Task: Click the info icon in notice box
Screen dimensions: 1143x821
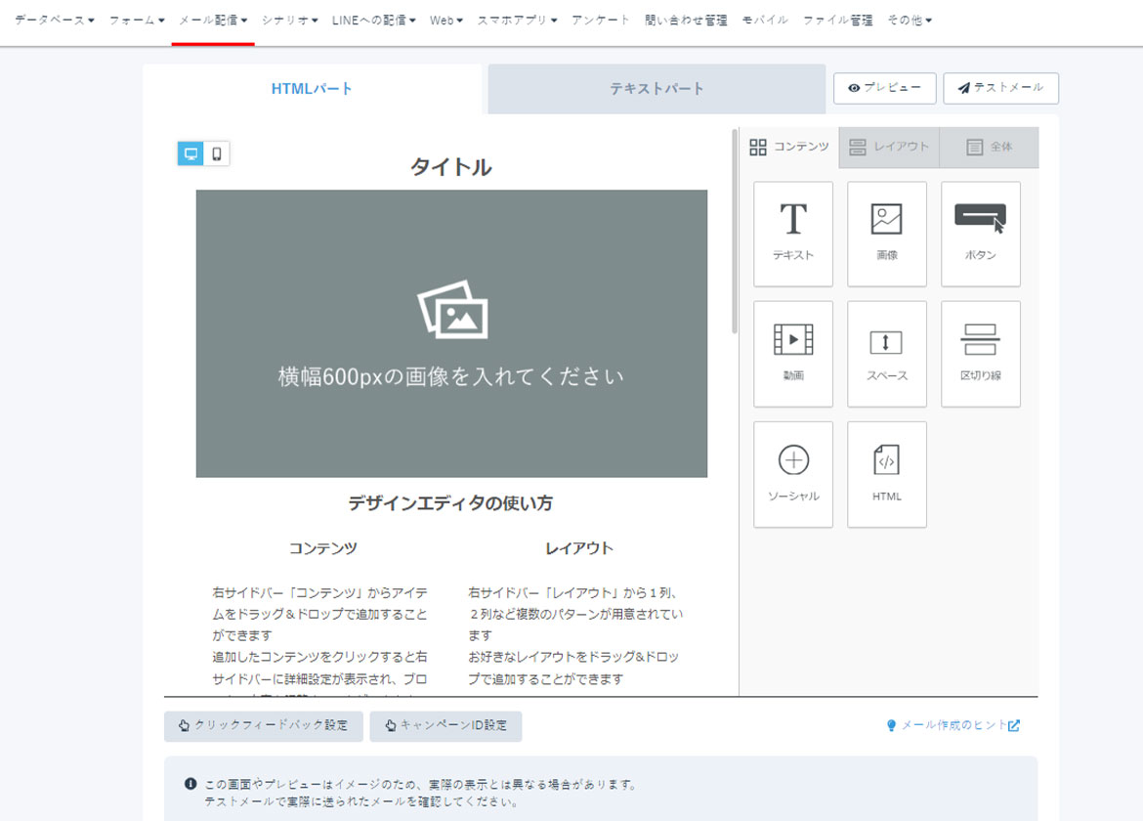Action: point(190,785)
